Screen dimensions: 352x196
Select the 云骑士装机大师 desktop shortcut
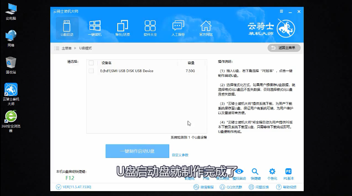pyautogui.click(x=11, y=94)
